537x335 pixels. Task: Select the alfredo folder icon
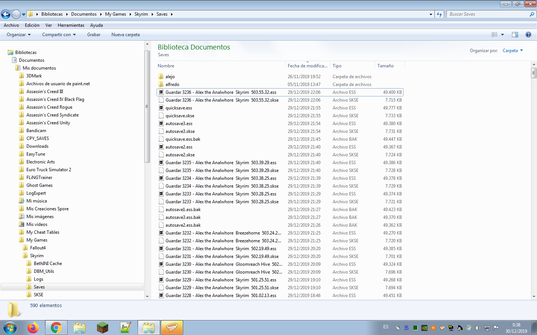click(161, 84)
